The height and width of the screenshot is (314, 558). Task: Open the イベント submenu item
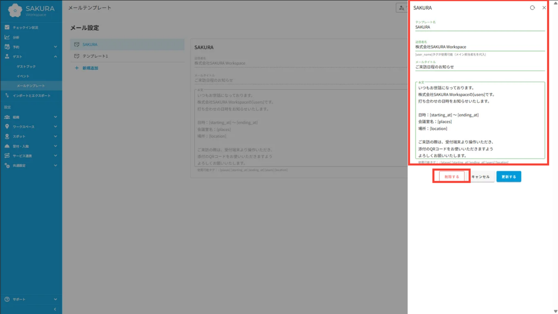coord(31,76)
